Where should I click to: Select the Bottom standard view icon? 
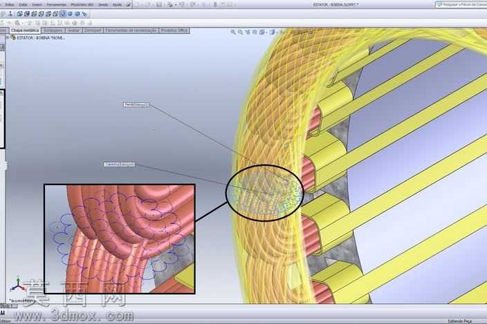pyautogui.click(x=55, y=14)
